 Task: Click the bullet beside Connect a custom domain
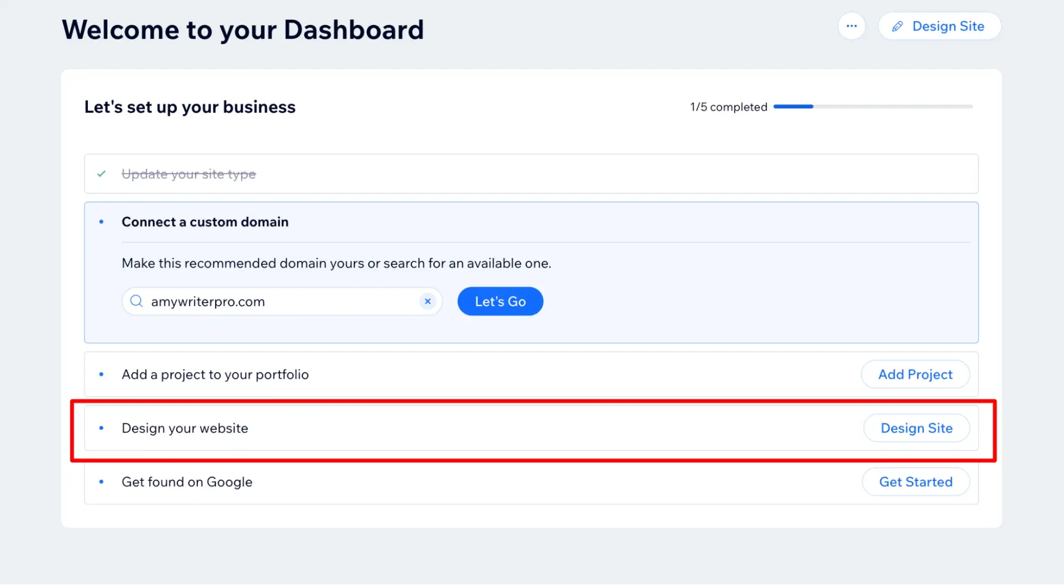click(x=102, y=222)
